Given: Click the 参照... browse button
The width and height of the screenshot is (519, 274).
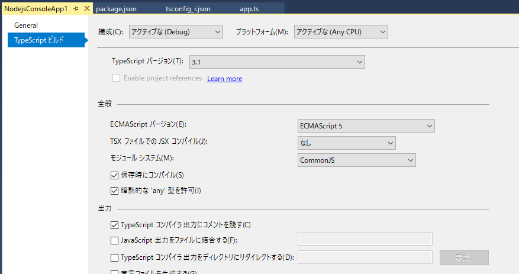Looking at the screenshot, I should pos(464,257).
